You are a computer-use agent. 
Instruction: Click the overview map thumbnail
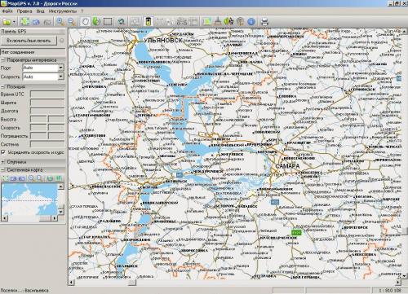pyautogui.click(x=29, y=199)
